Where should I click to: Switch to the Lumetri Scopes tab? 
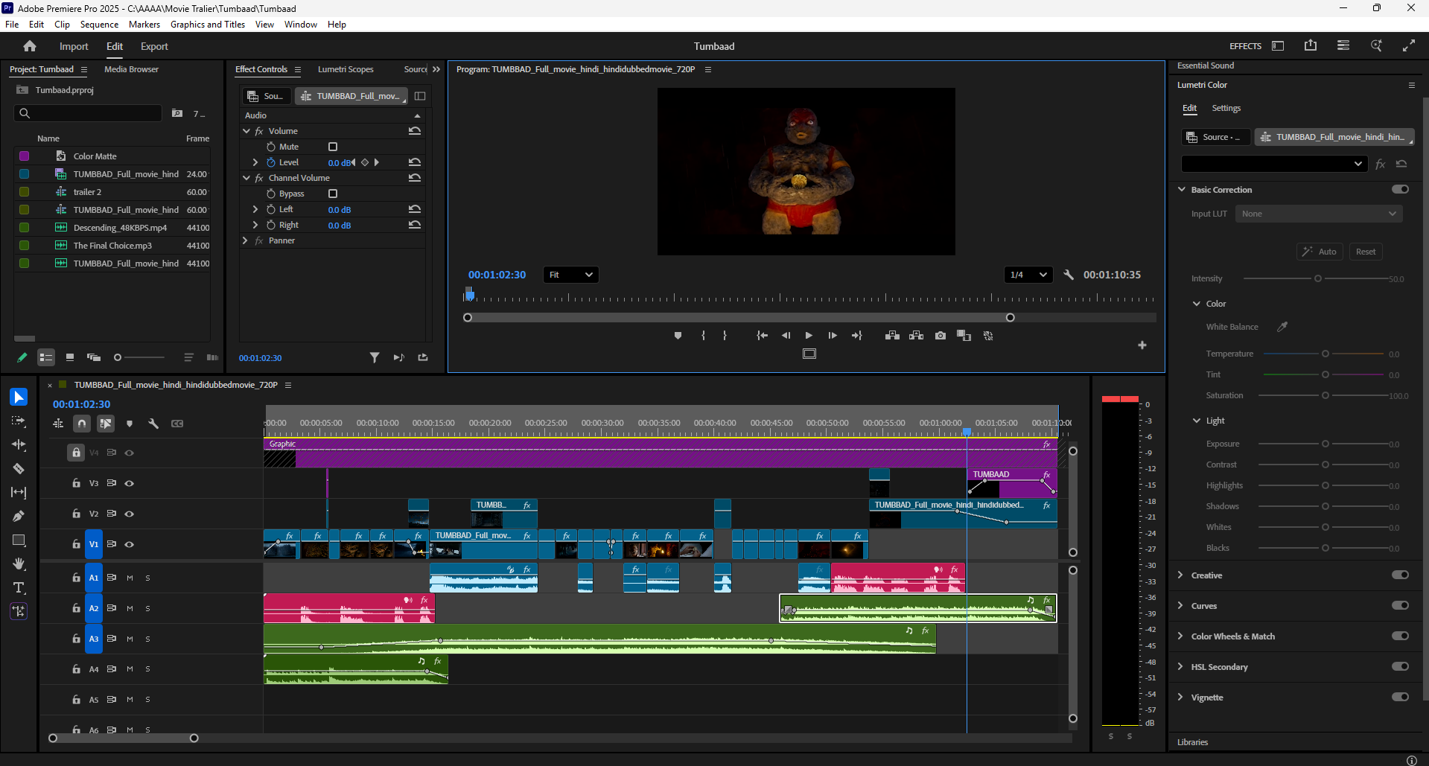point(346,69)
